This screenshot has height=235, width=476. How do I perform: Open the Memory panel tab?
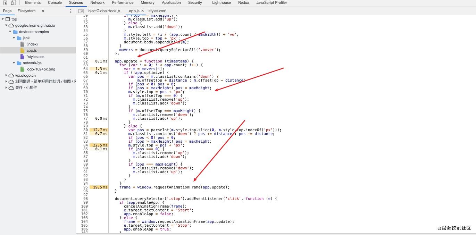click(x=148, y=2)
